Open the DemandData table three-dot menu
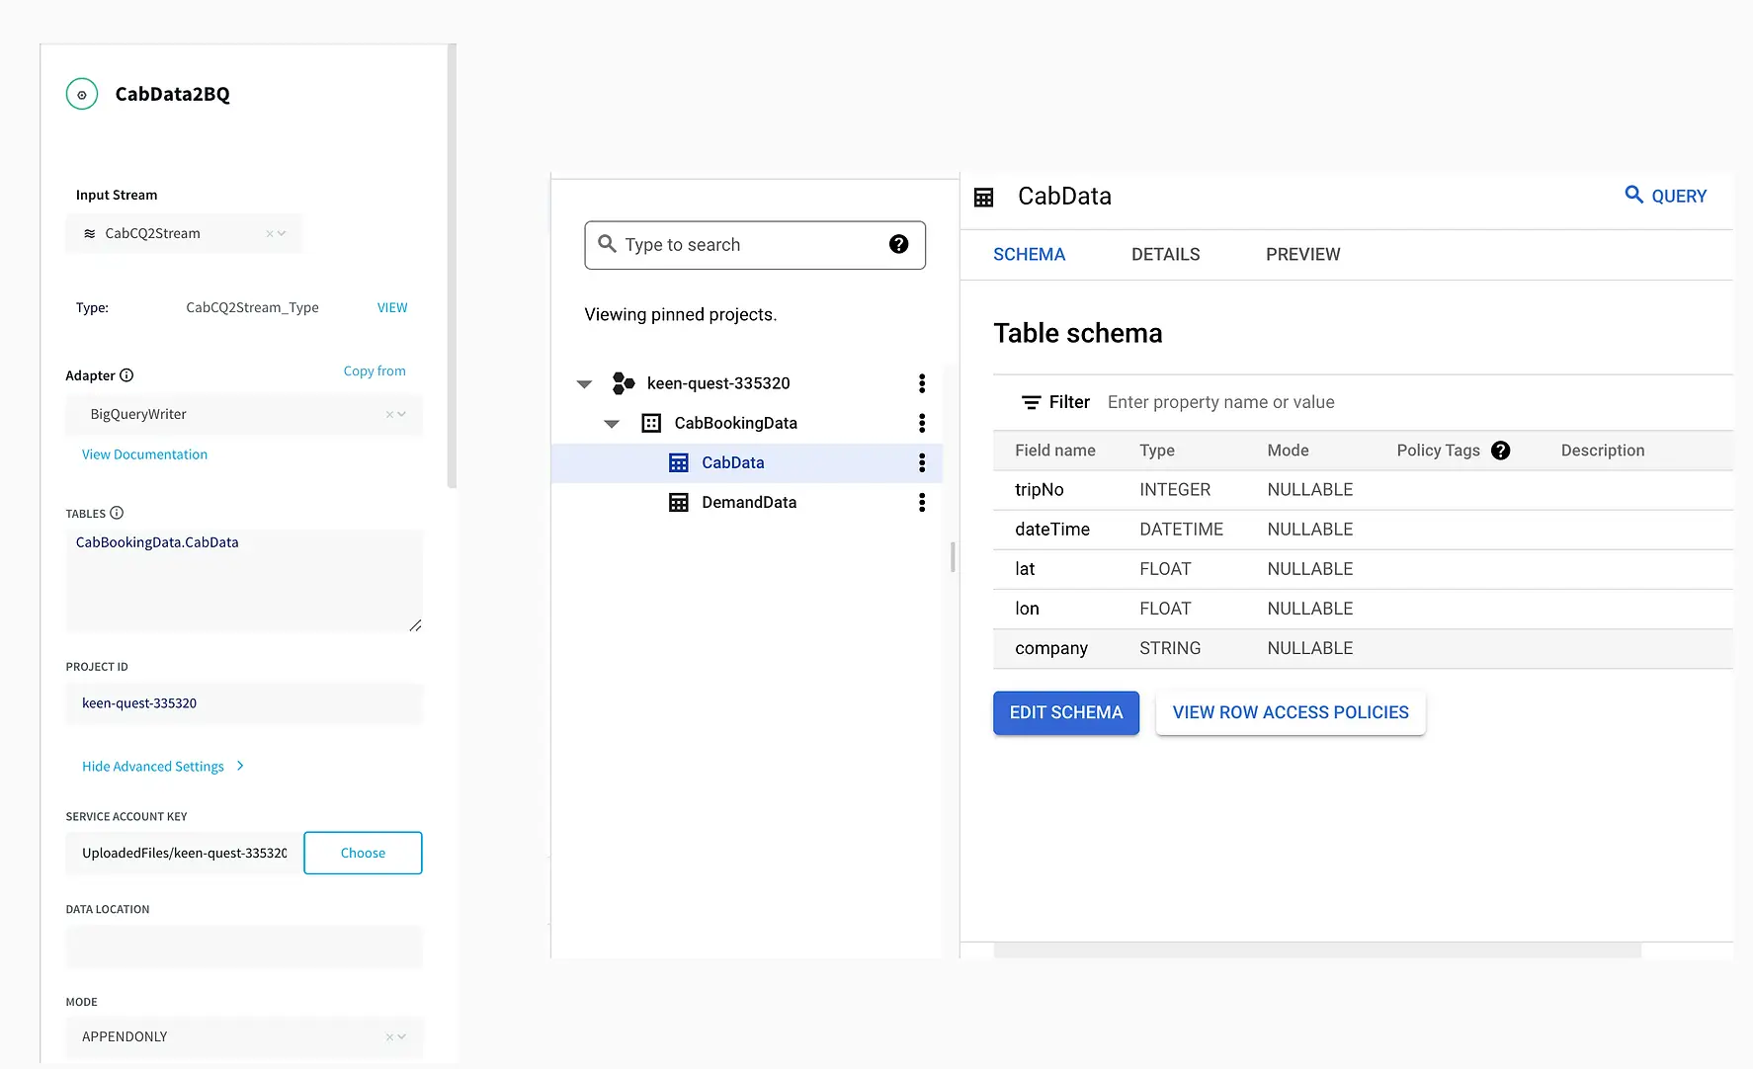Screen dimensions: 1753x1069 coord(921,502)
